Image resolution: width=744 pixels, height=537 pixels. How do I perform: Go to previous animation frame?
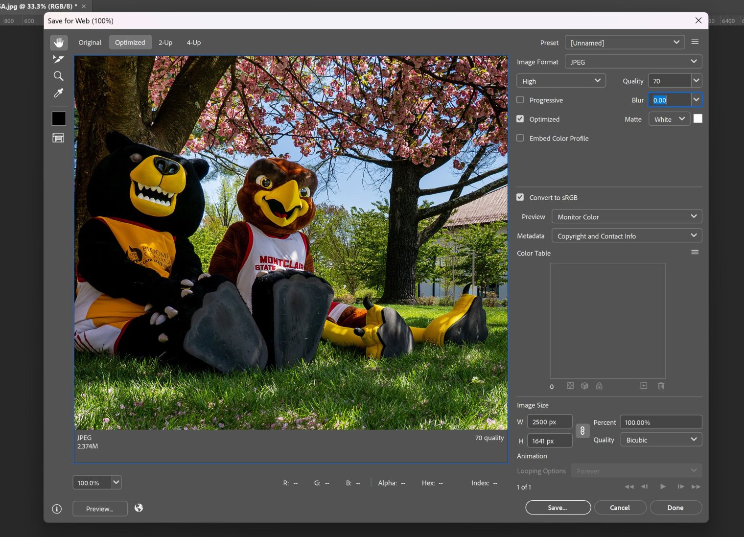[645, 487]
